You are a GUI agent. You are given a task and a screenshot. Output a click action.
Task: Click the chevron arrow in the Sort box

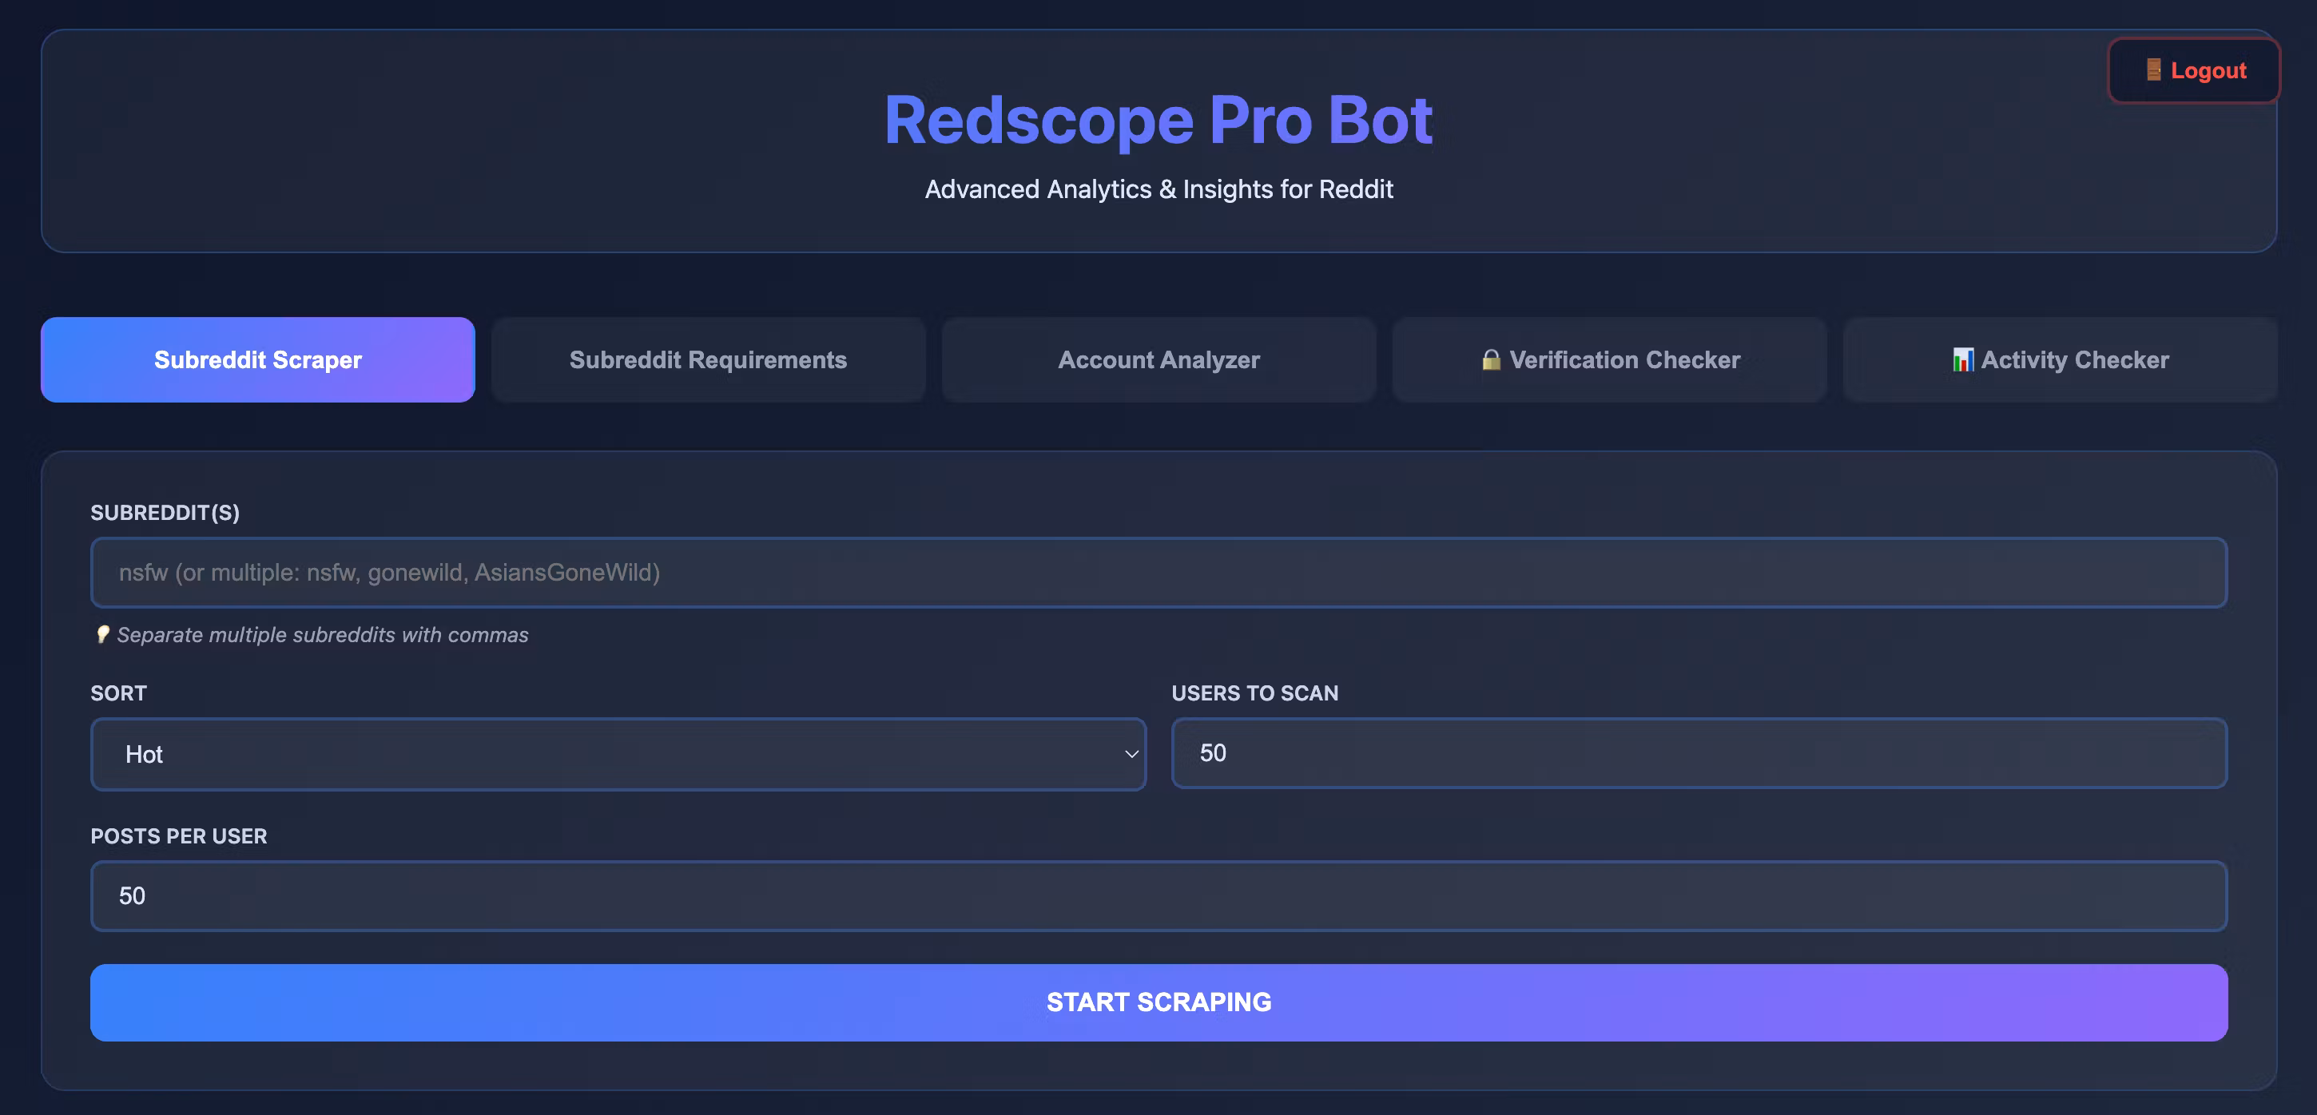pos(1131,755)
